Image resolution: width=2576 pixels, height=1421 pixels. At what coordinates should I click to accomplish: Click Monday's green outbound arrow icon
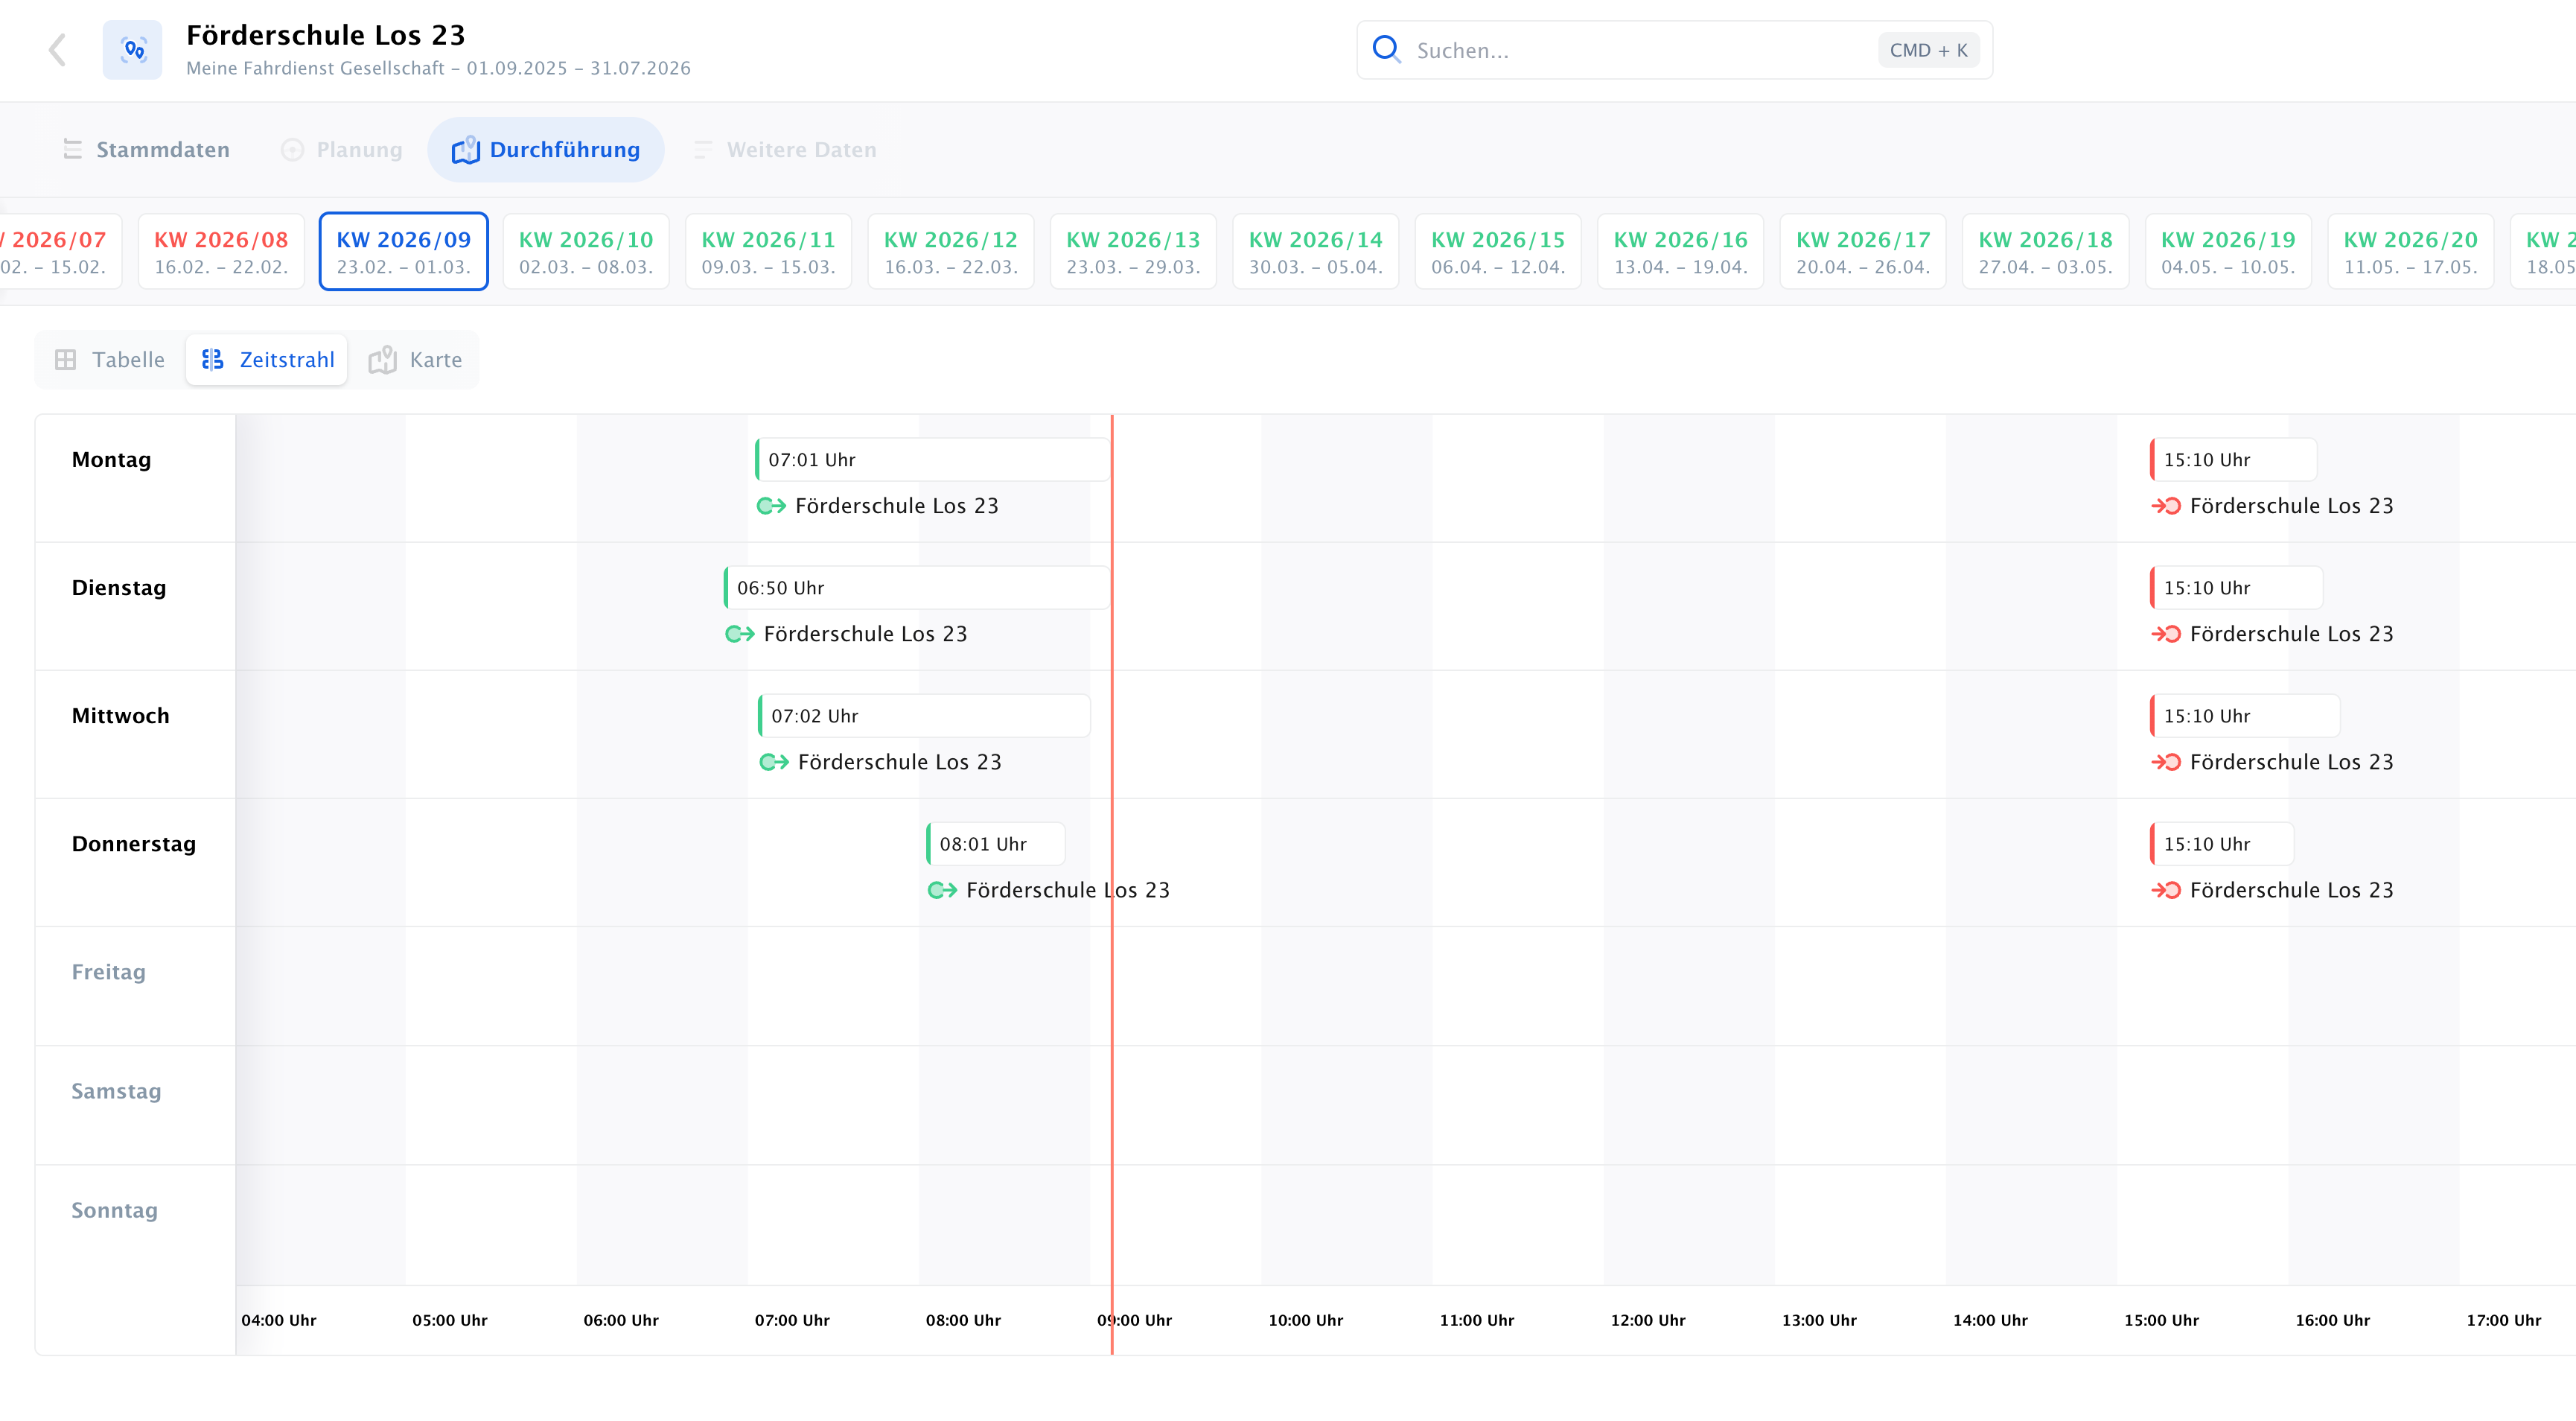(771, 506)
